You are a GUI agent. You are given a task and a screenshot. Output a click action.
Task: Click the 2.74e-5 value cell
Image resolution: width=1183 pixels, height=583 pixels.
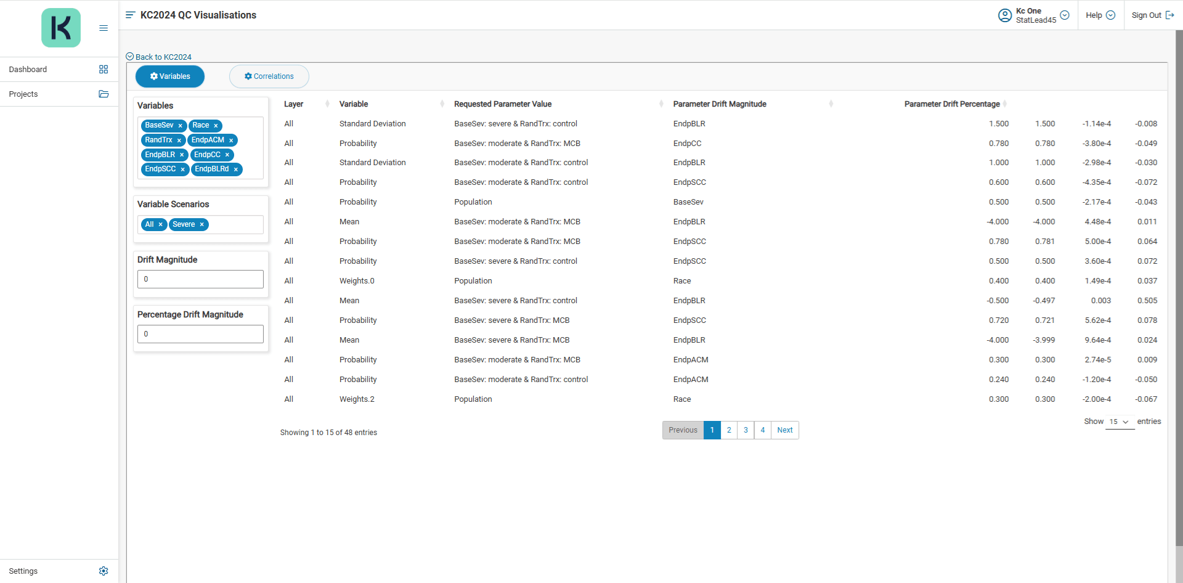pyautogui.click(x=1098, y=360)
